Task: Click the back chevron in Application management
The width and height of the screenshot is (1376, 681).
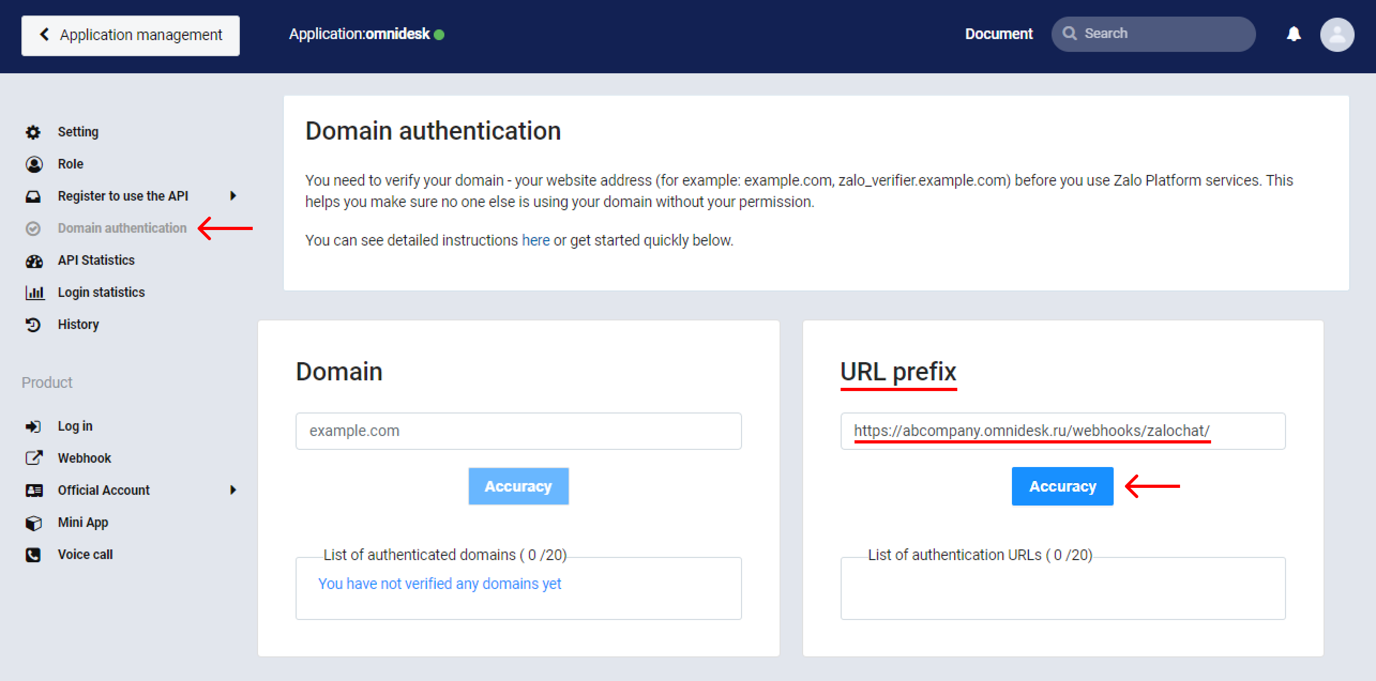Action: pos(44,34)
